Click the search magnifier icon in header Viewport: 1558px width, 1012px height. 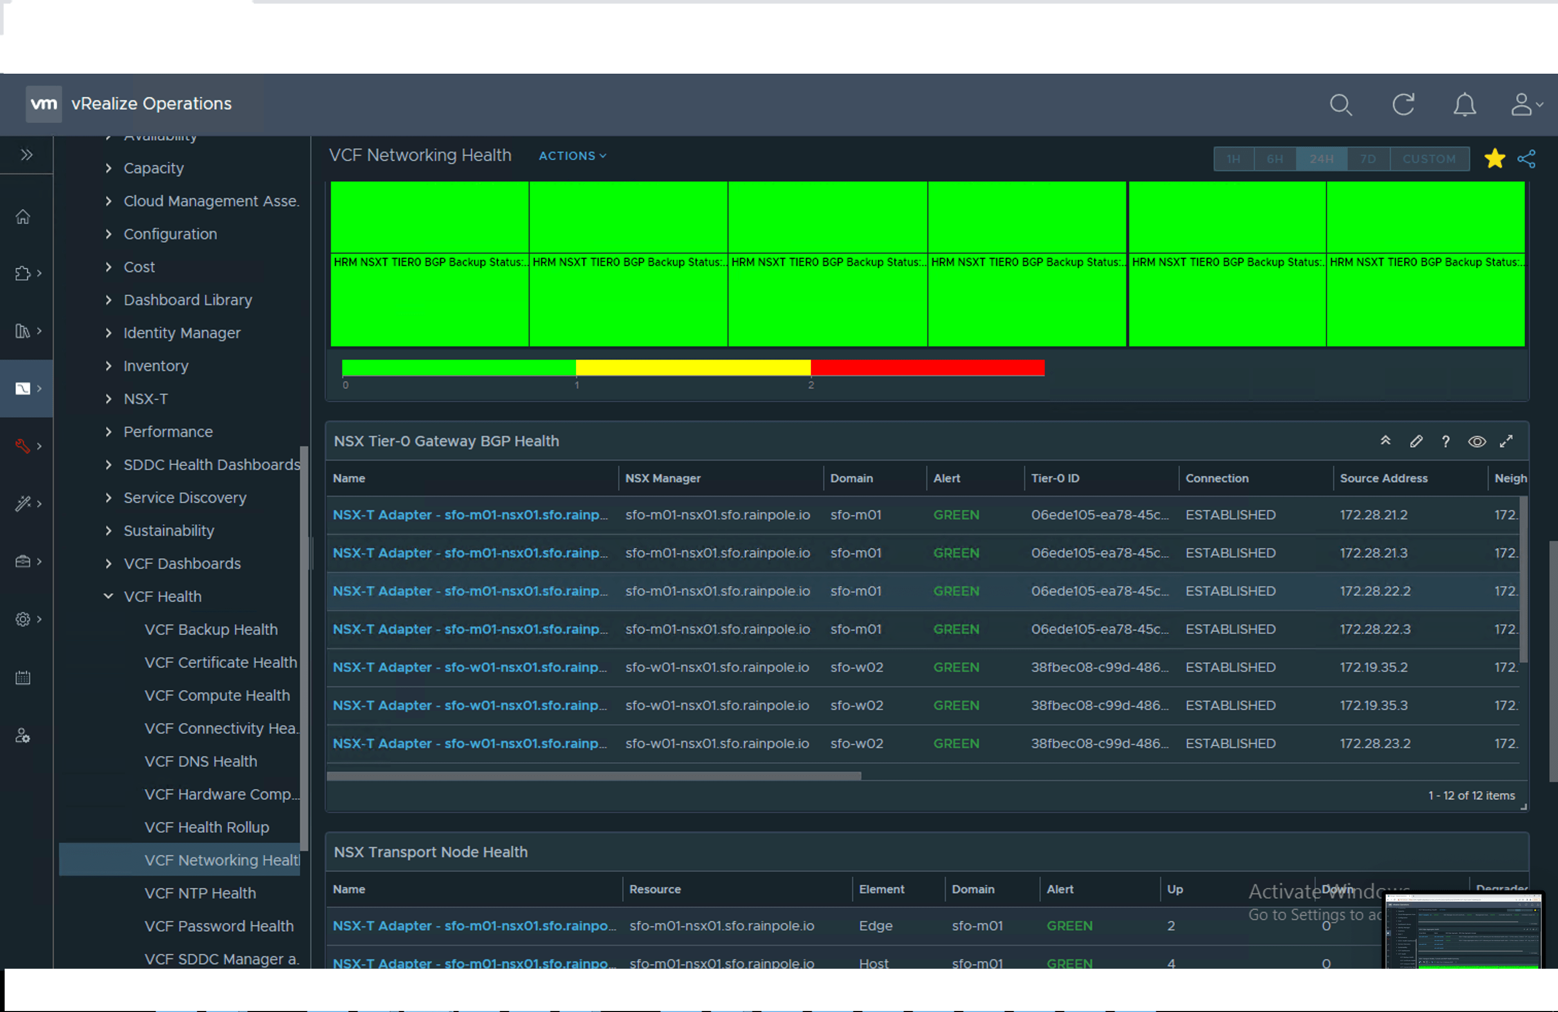(x=1340, y=105)
